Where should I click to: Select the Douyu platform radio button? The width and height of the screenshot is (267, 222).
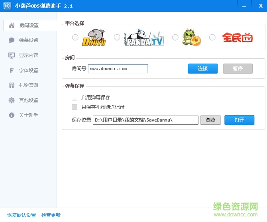pos(75,37)
